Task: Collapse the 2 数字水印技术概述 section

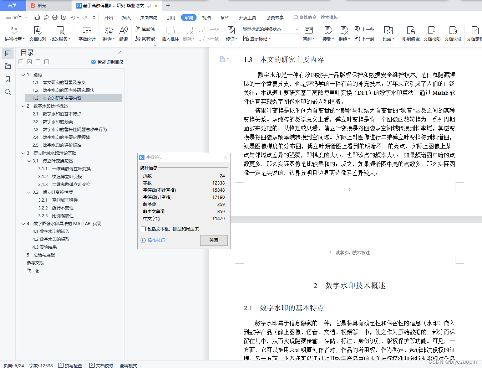Action: pos(23,106)
